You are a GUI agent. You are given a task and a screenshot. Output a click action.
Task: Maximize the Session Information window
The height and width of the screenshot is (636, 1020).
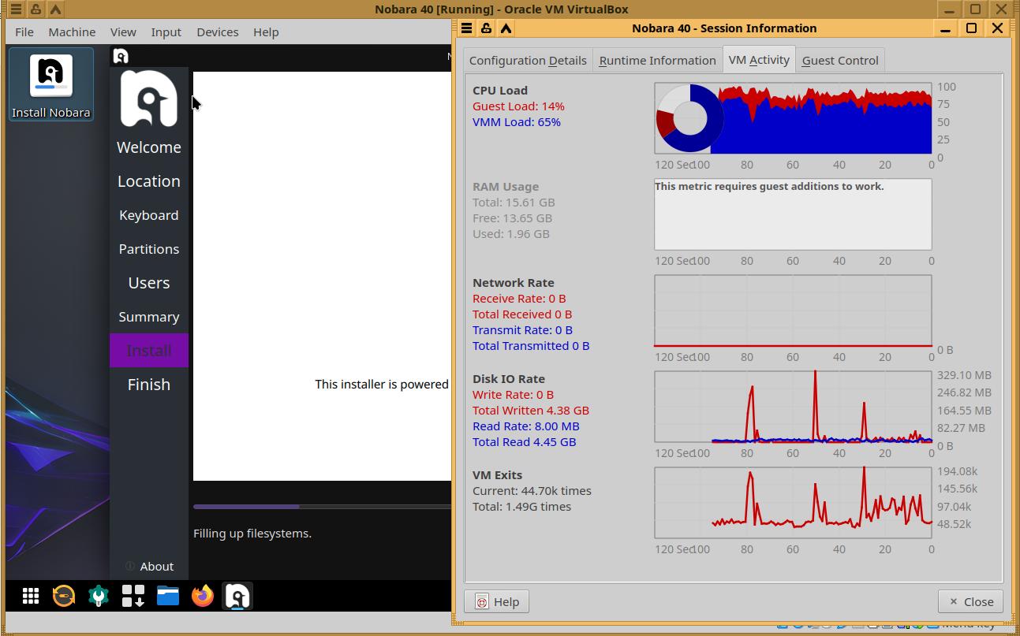point(971,28)
